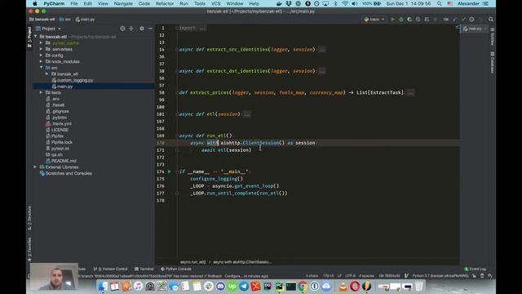Open Discord from the Dock

220,286
